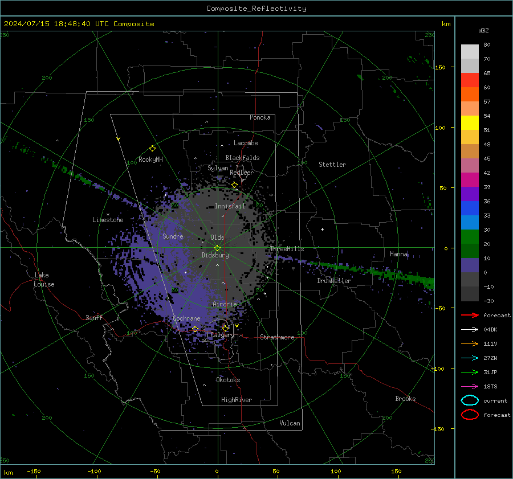Click the Sundre label
Screen dimensions: 513x479
coord(173,236)
